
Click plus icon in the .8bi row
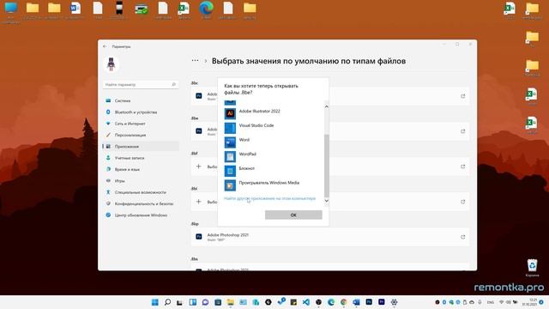point(198,202)
